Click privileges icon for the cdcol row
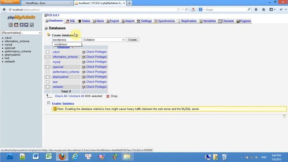This screenshot has width=288, height=162. click(84, 52)
